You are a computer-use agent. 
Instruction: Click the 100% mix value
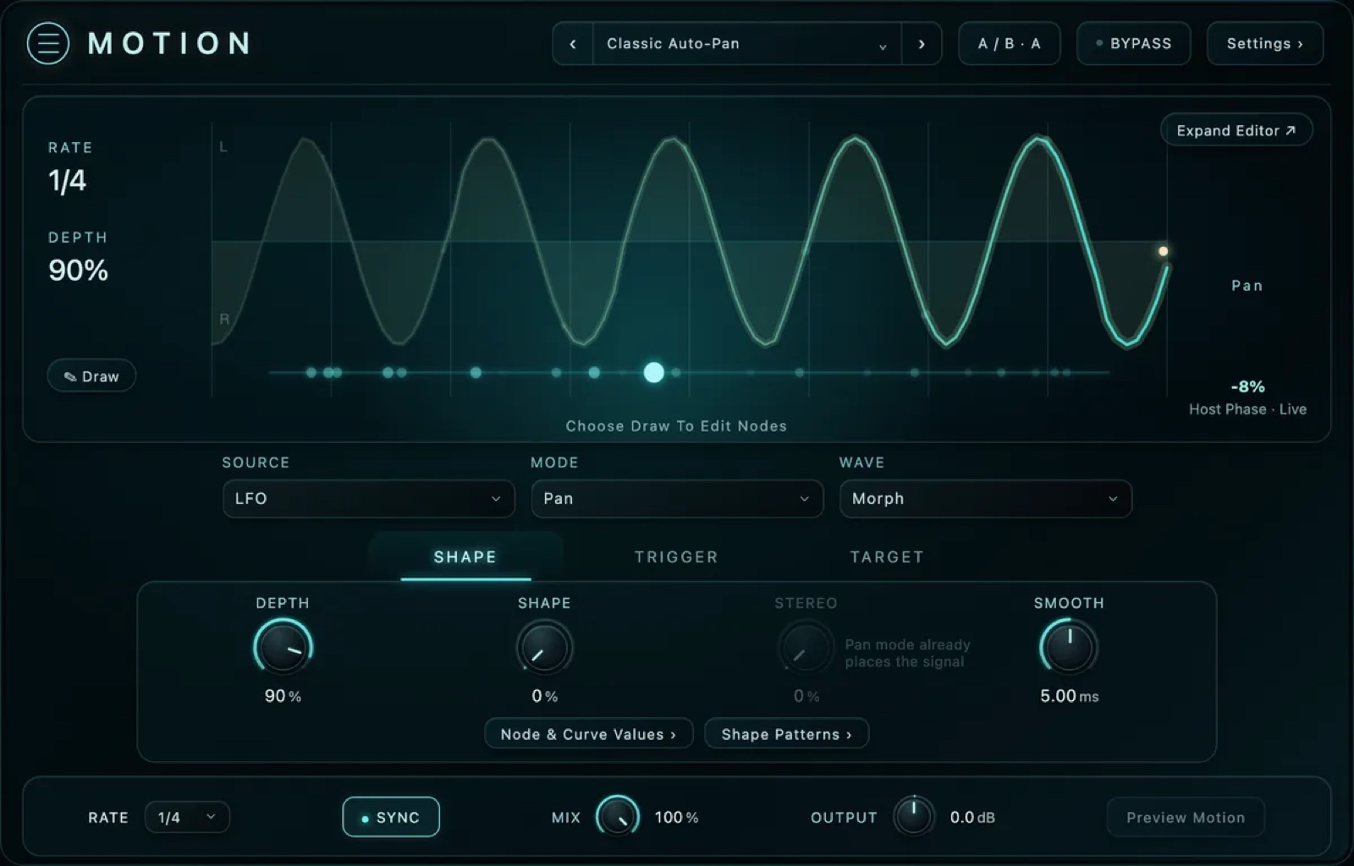pos(676,817)
